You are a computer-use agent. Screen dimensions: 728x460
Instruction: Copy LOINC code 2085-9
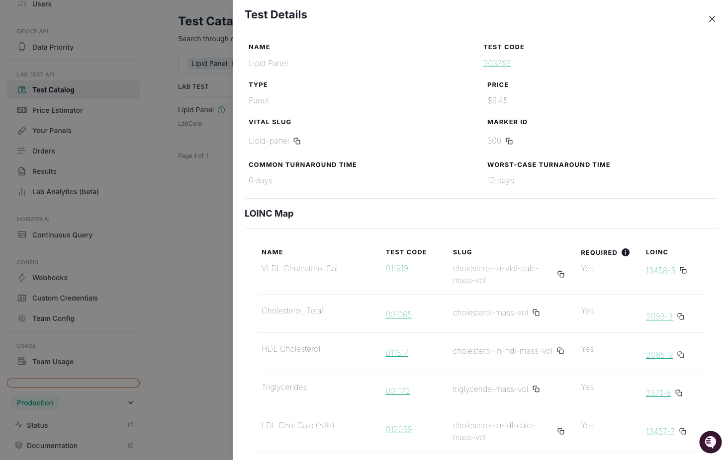tap(681, 355)
